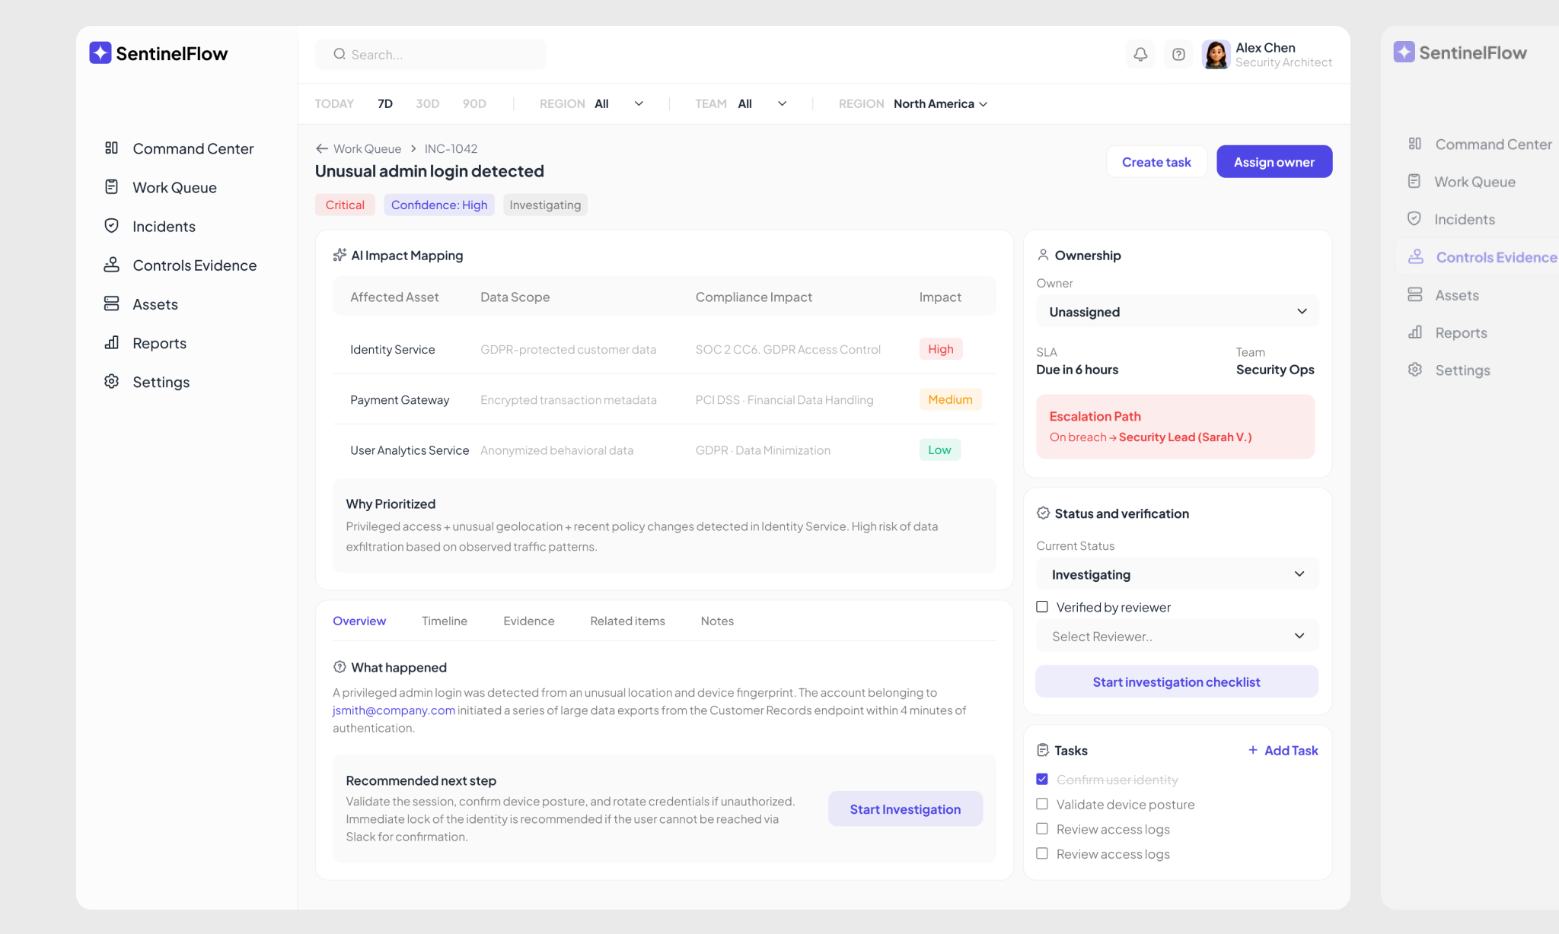Switch to the Timeline tab
The width and height of the screenshot is (1559, 934).
[x=445, y=621]
